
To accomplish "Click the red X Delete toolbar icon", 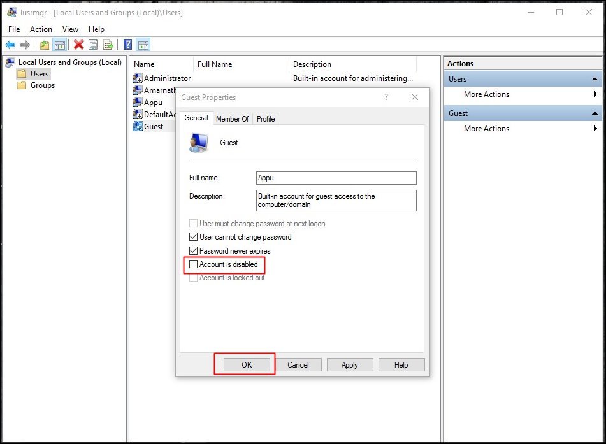I will tap(79, 45).
